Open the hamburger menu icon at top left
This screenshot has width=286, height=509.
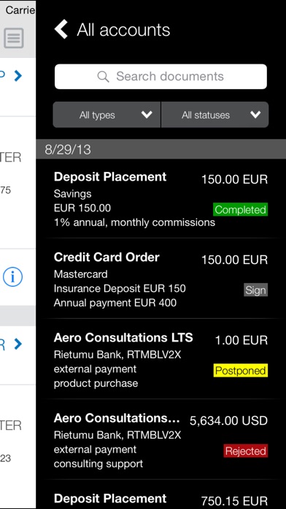[x=14, y=38]
